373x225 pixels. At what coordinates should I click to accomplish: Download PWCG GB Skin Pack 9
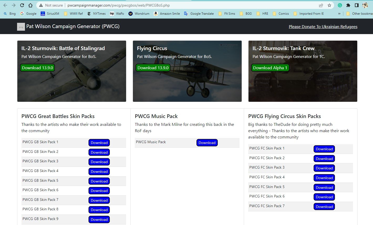(x=99, y=219)
